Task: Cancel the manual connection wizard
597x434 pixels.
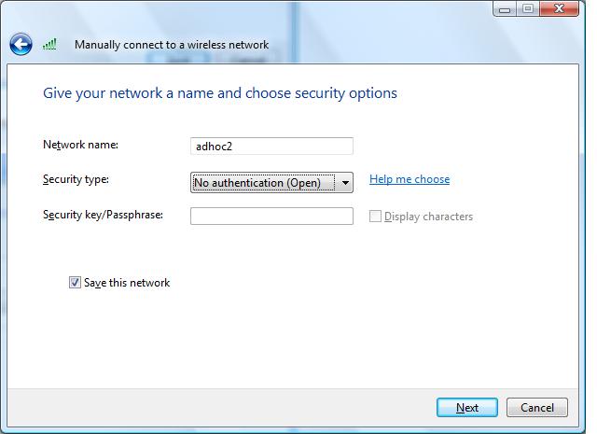Action: point(537,407)
